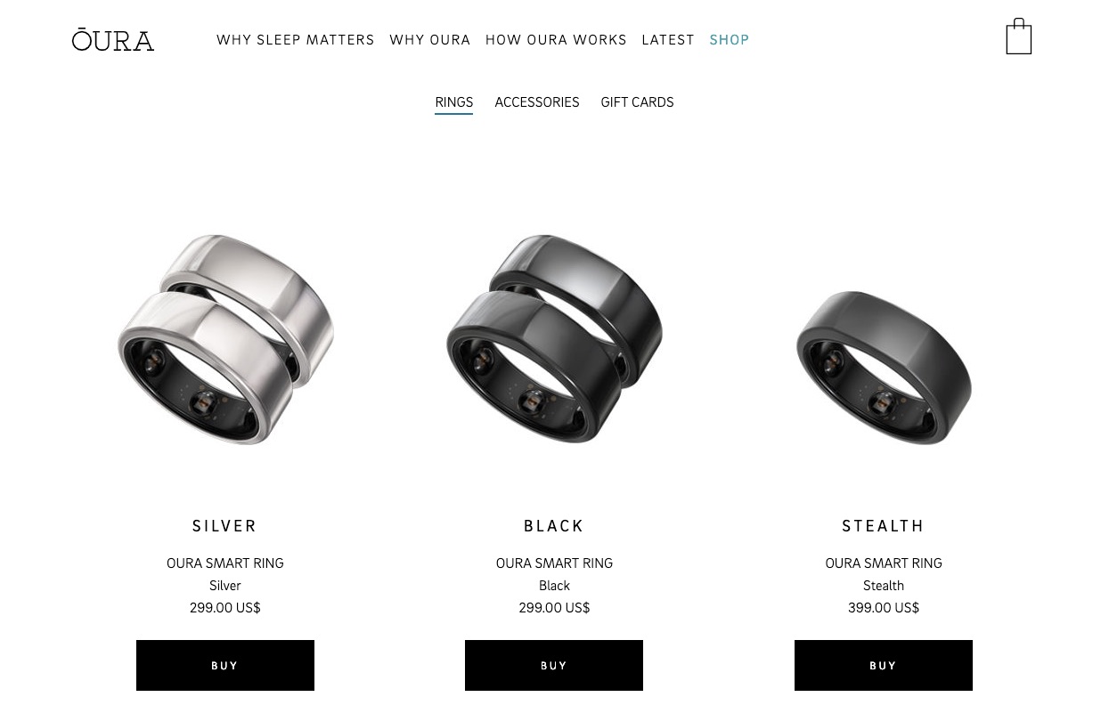The width and height of the screenshot is (1109, 705).
Task: Go to the Why Oura page
Action: click(430, 40)
